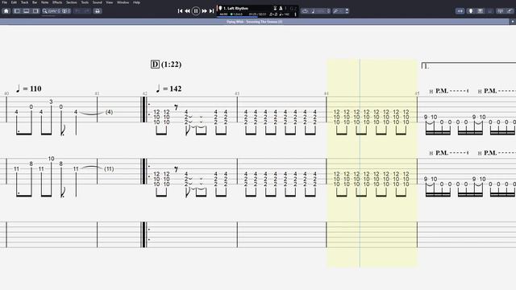Click the tied note (11) on second staff
The image size is (516, 290).
point(109,169)
